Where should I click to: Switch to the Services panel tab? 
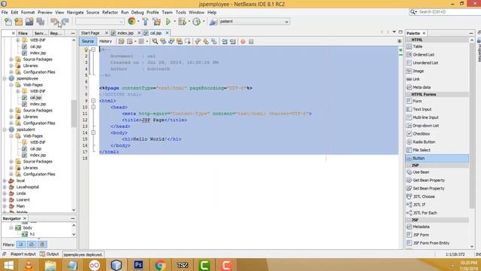tap(40, 33)
